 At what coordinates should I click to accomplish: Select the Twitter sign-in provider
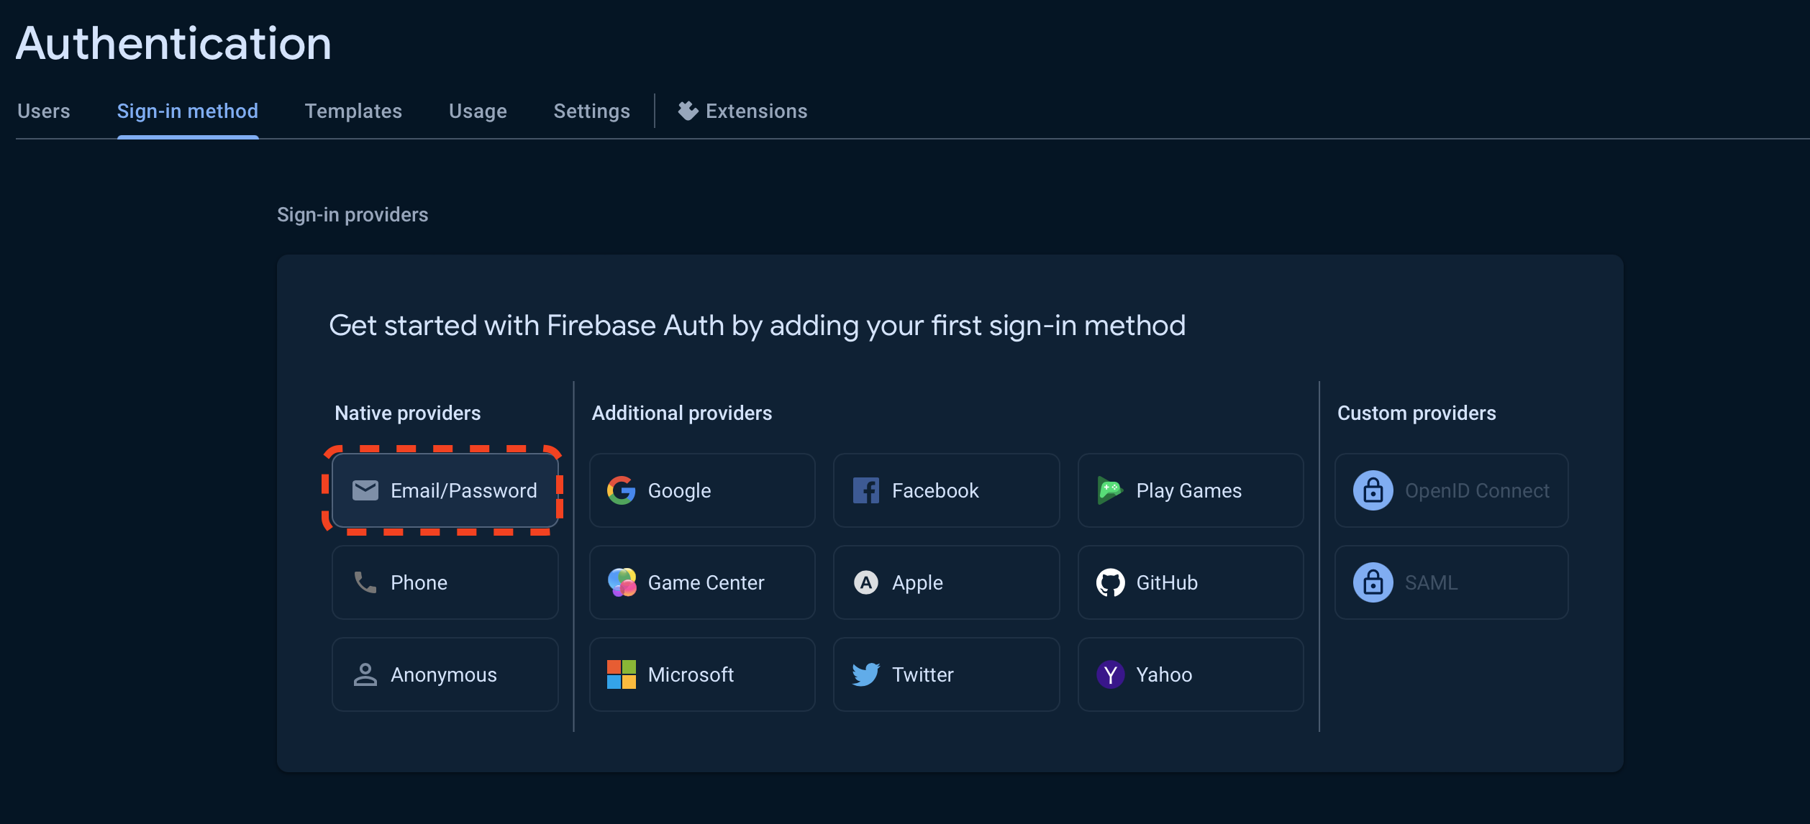[946, 674]
